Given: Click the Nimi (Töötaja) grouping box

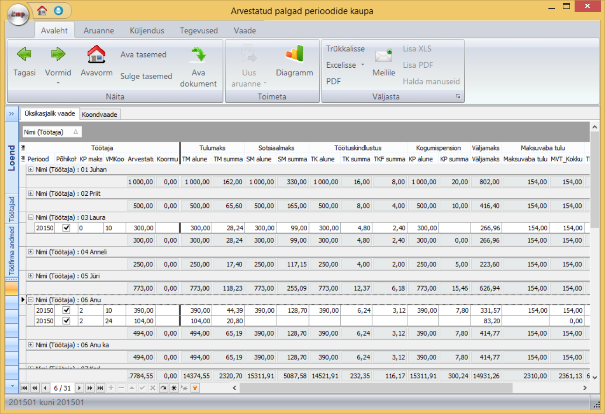Looking at the screenshot, I should (x=51, y=132).
